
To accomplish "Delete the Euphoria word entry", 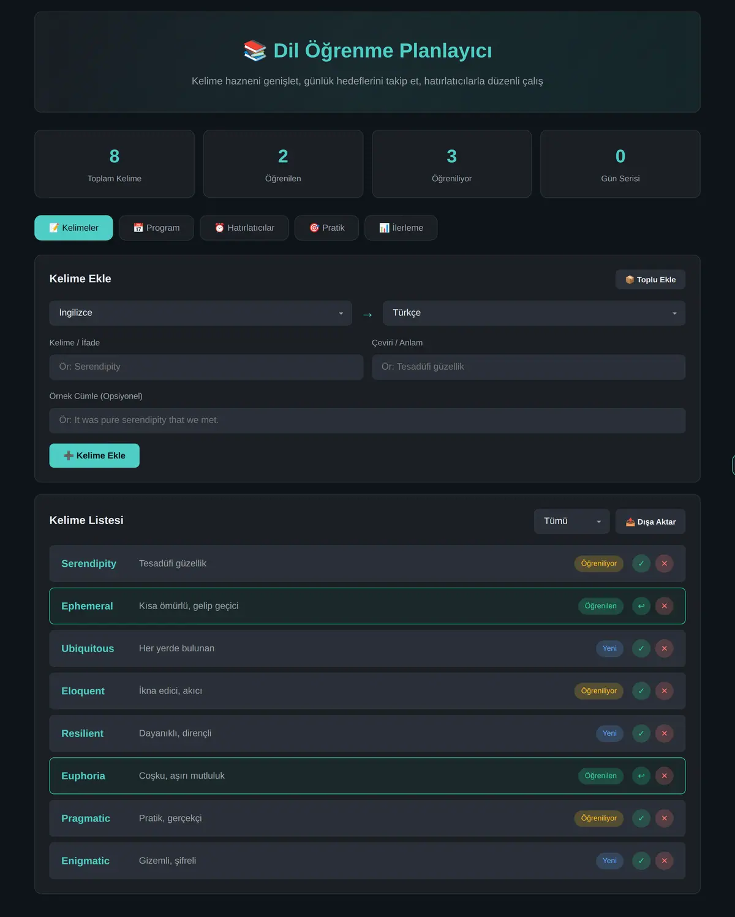I will pos(665,776).
